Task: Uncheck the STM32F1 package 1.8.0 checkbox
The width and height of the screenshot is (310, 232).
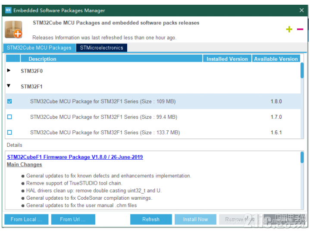Action: [9, 101]
